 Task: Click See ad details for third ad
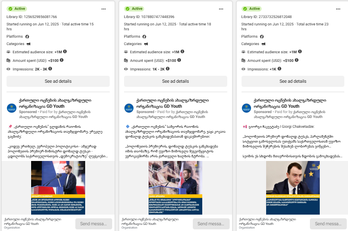[293, 81]
